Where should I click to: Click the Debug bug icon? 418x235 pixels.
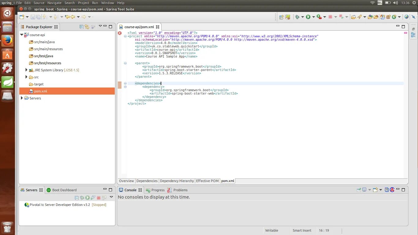point(297,17)
